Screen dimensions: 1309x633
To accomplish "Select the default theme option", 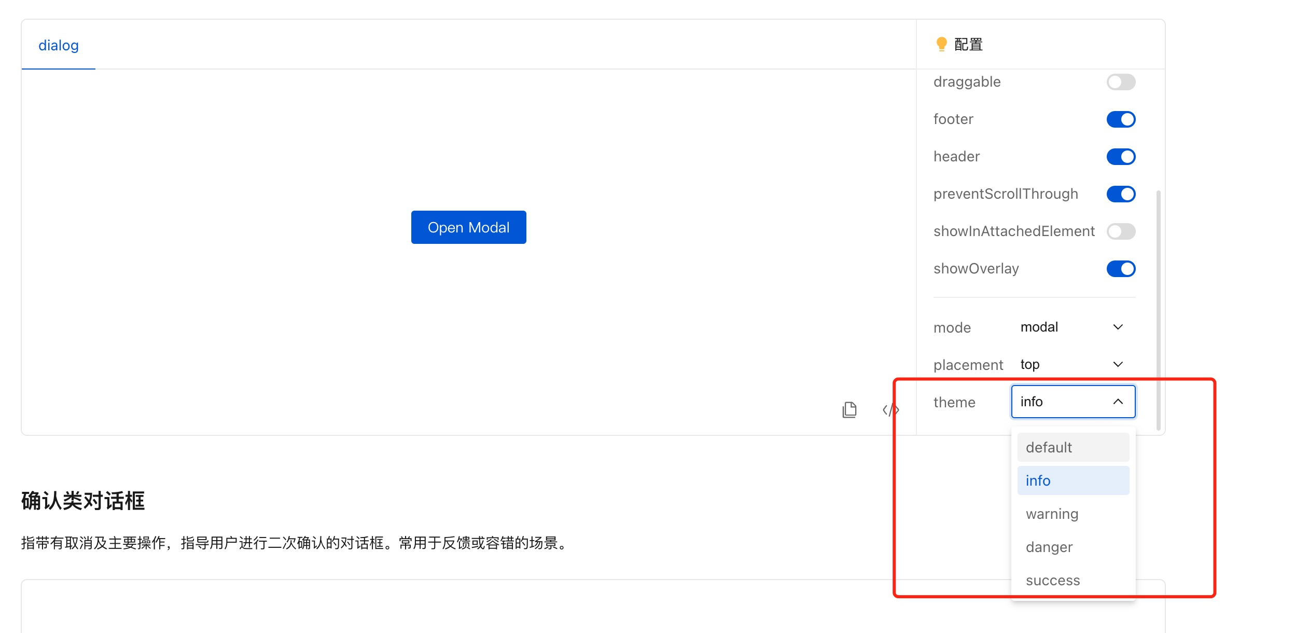I will click(x=1048, y=447).
